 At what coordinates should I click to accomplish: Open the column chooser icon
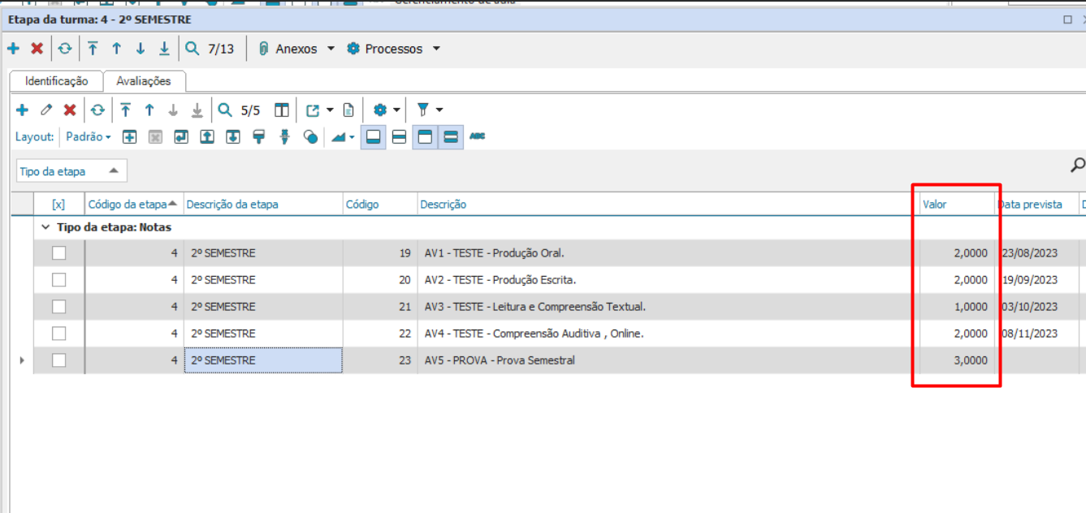click(281, 110)
